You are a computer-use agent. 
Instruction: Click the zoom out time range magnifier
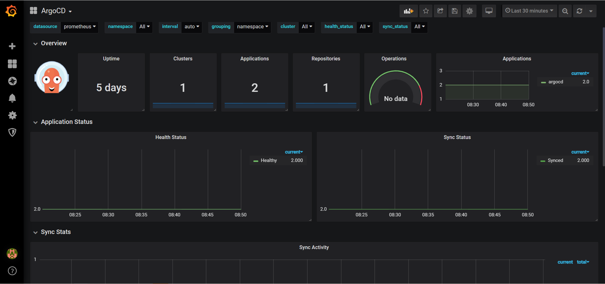click(565, 11)
